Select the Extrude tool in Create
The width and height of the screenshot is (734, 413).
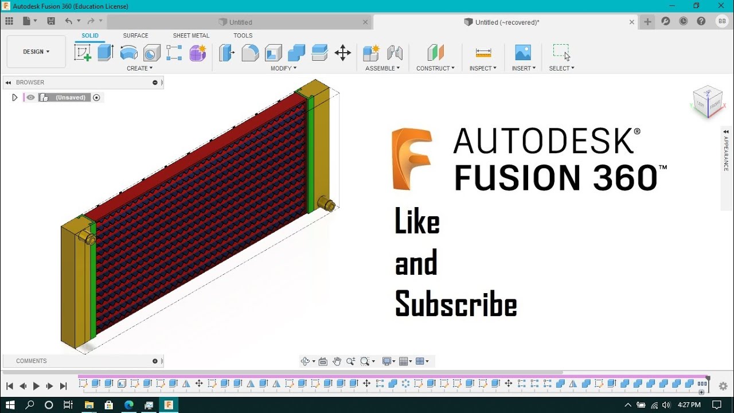pos(106,53)
